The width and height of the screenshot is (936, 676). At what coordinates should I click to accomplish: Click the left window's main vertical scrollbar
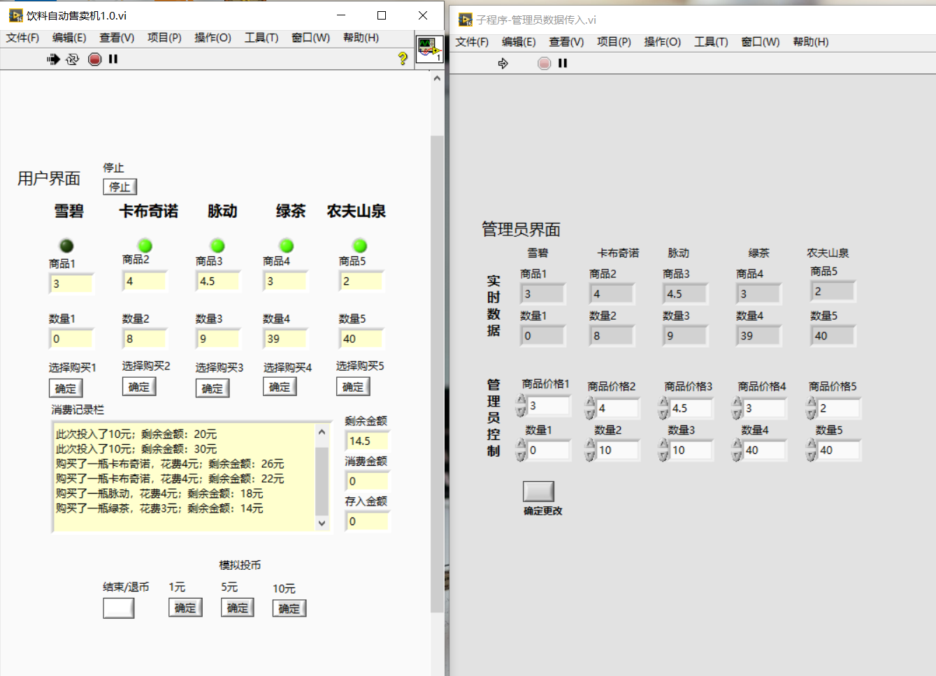[x=437, y=374]
